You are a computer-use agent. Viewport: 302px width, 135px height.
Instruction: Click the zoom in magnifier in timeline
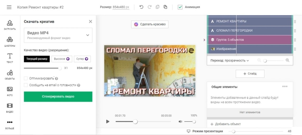[287, 60]
